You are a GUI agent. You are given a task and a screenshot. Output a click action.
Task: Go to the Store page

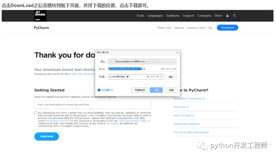218,16
